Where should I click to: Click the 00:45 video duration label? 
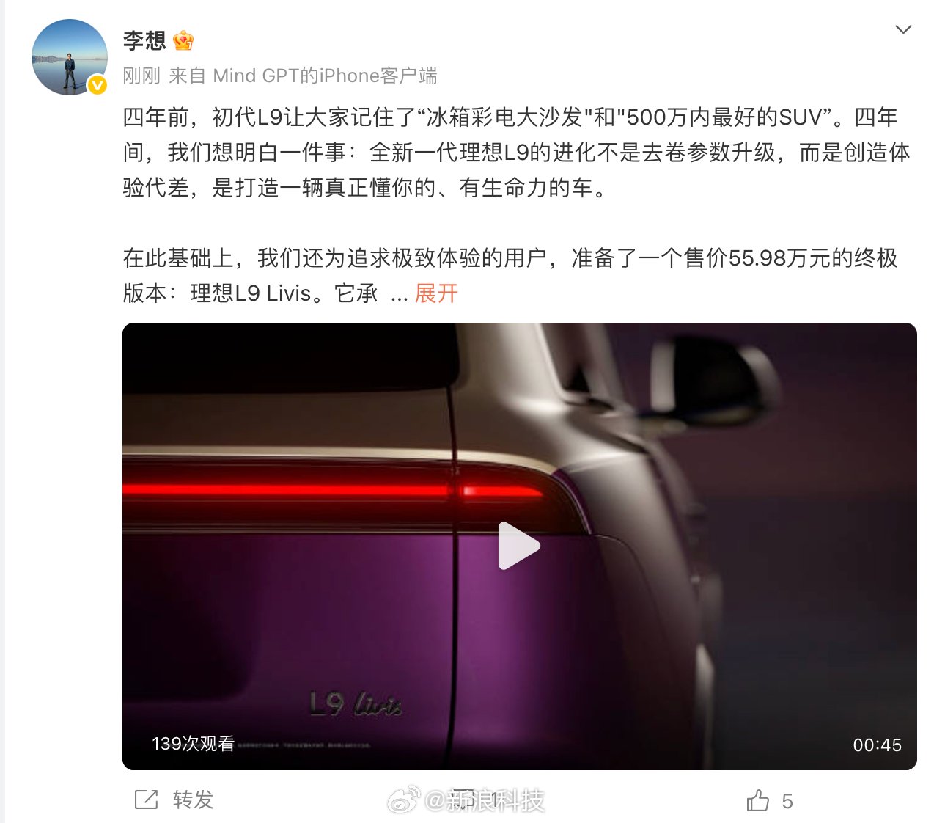pos(877,745)
